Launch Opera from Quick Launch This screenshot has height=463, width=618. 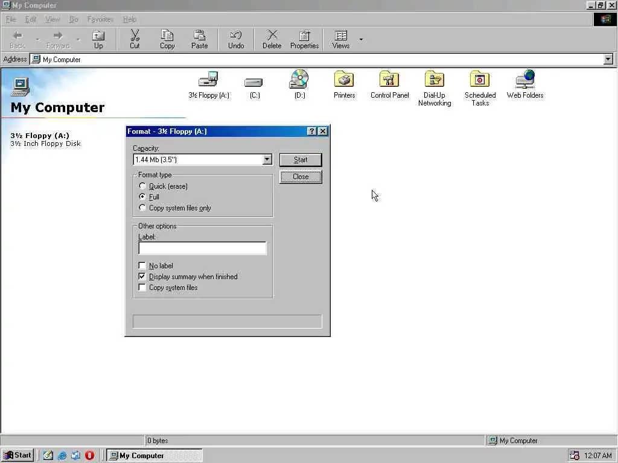[89, 456]
